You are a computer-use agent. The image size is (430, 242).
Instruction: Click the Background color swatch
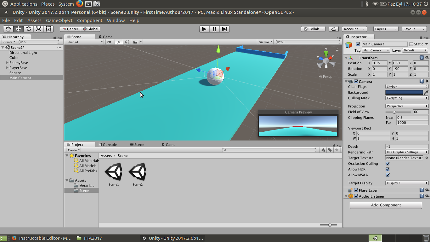coord(404,92)
